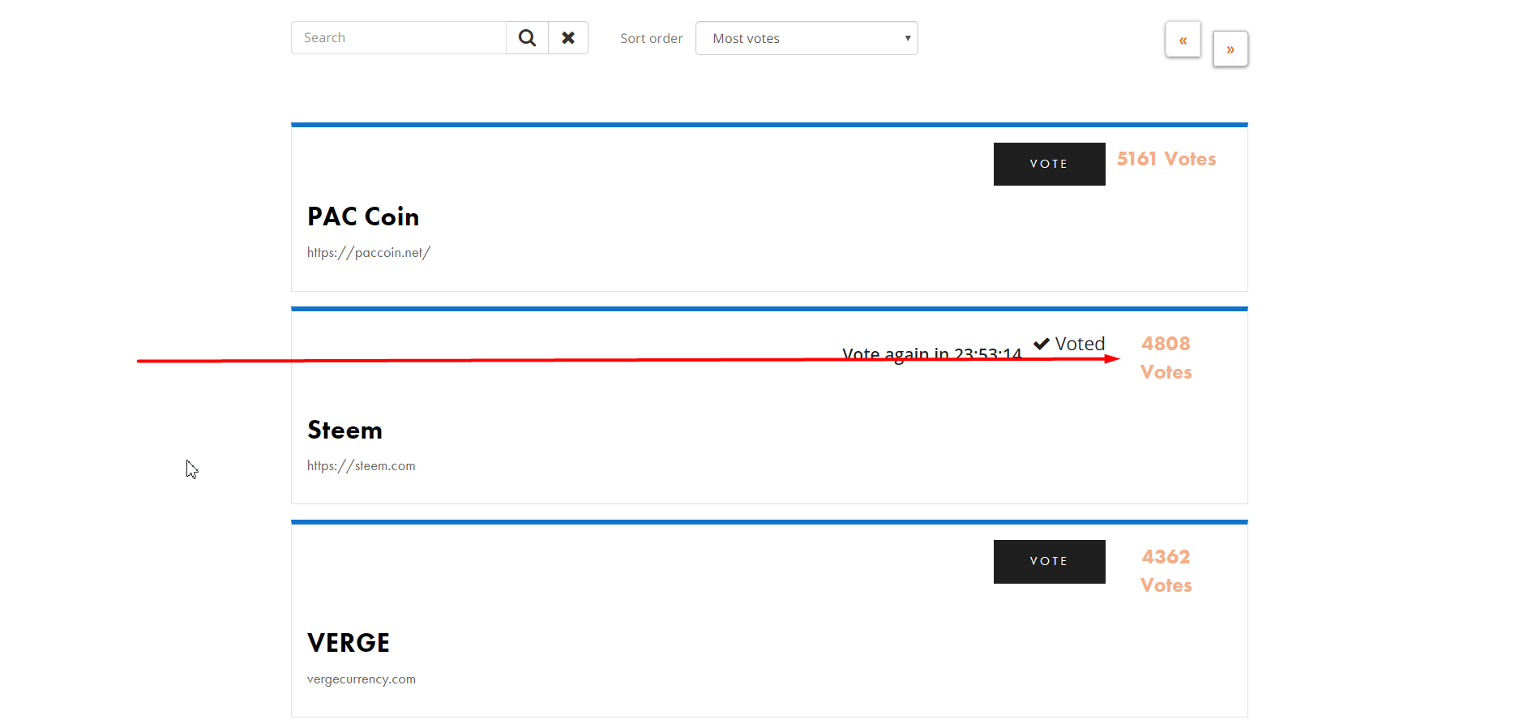Click the magnifier search icon button
1519x728 pixels.
(527, 38)
